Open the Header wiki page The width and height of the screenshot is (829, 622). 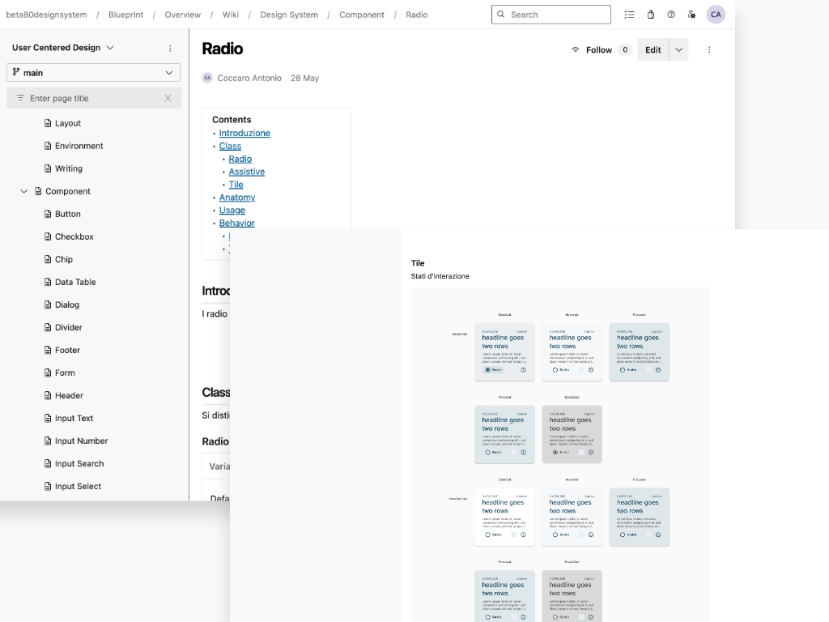pos(70,395)
